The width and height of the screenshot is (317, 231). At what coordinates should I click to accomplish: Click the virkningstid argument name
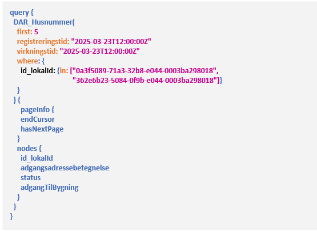[x=37, y=51]
